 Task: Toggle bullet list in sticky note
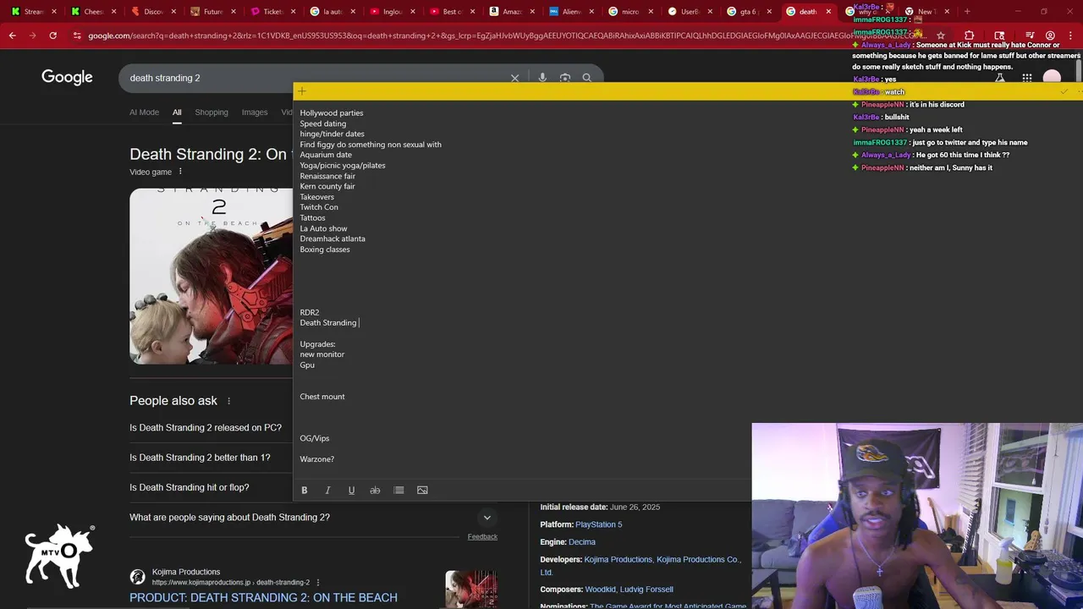point(399,491)
